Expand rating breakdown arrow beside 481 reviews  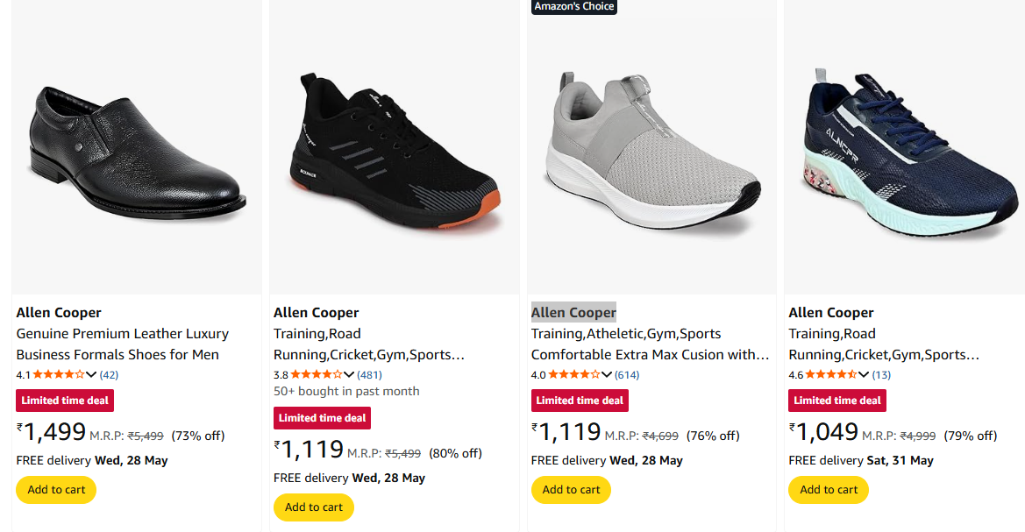point(349,374)
